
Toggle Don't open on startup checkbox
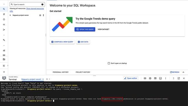tap(109, 63)
